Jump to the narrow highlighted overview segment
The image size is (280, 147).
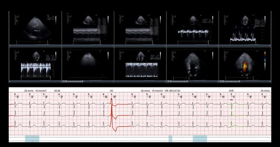pyautogui.click(x=171, y=139)
